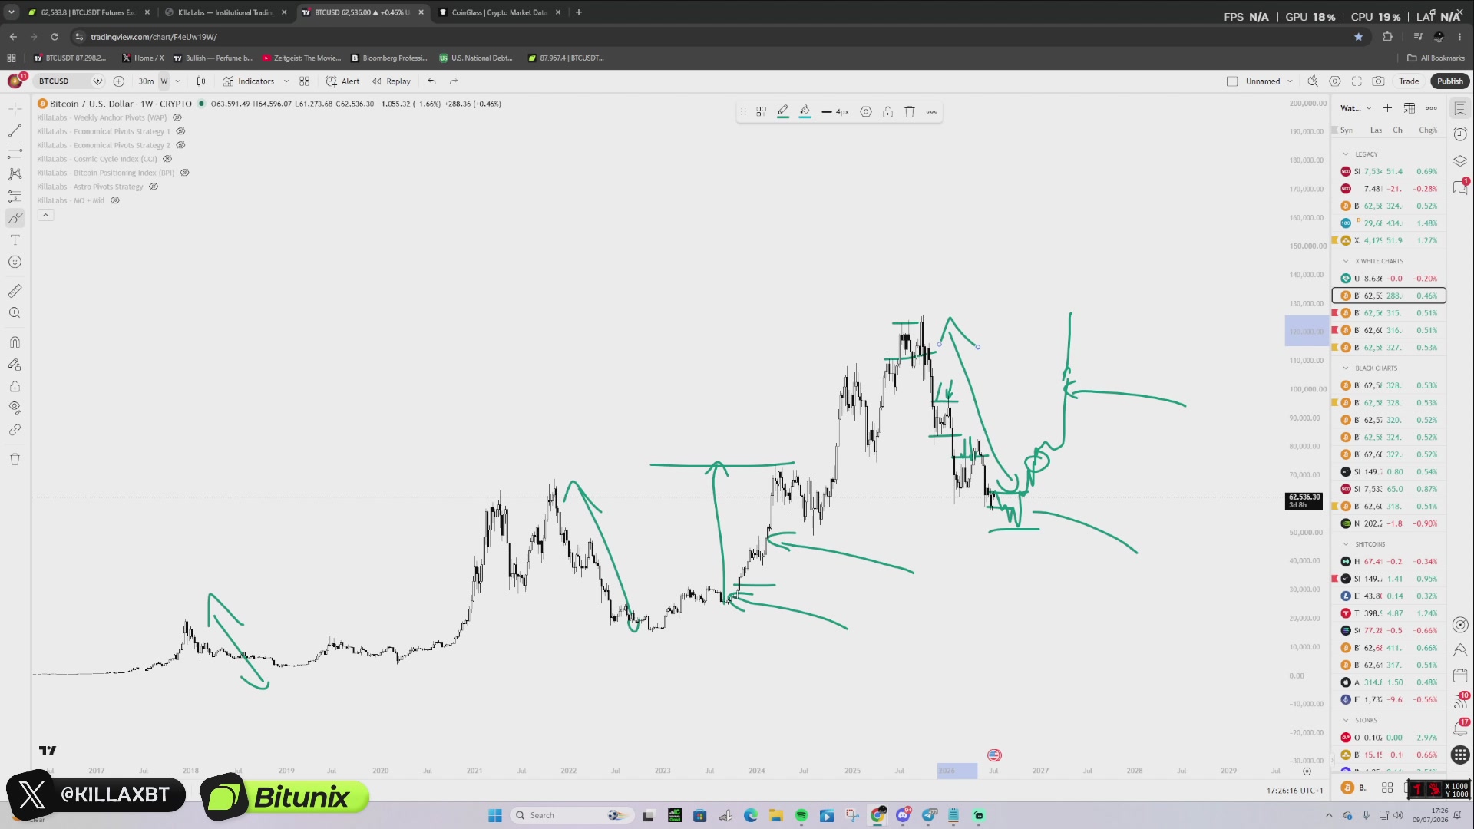This screenshot has width=1474, height=829.
Task: Open the Indicators dialog
Action: coord(249,81)
